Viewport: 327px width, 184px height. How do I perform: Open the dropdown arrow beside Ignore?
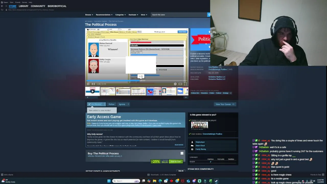point(128,104)
